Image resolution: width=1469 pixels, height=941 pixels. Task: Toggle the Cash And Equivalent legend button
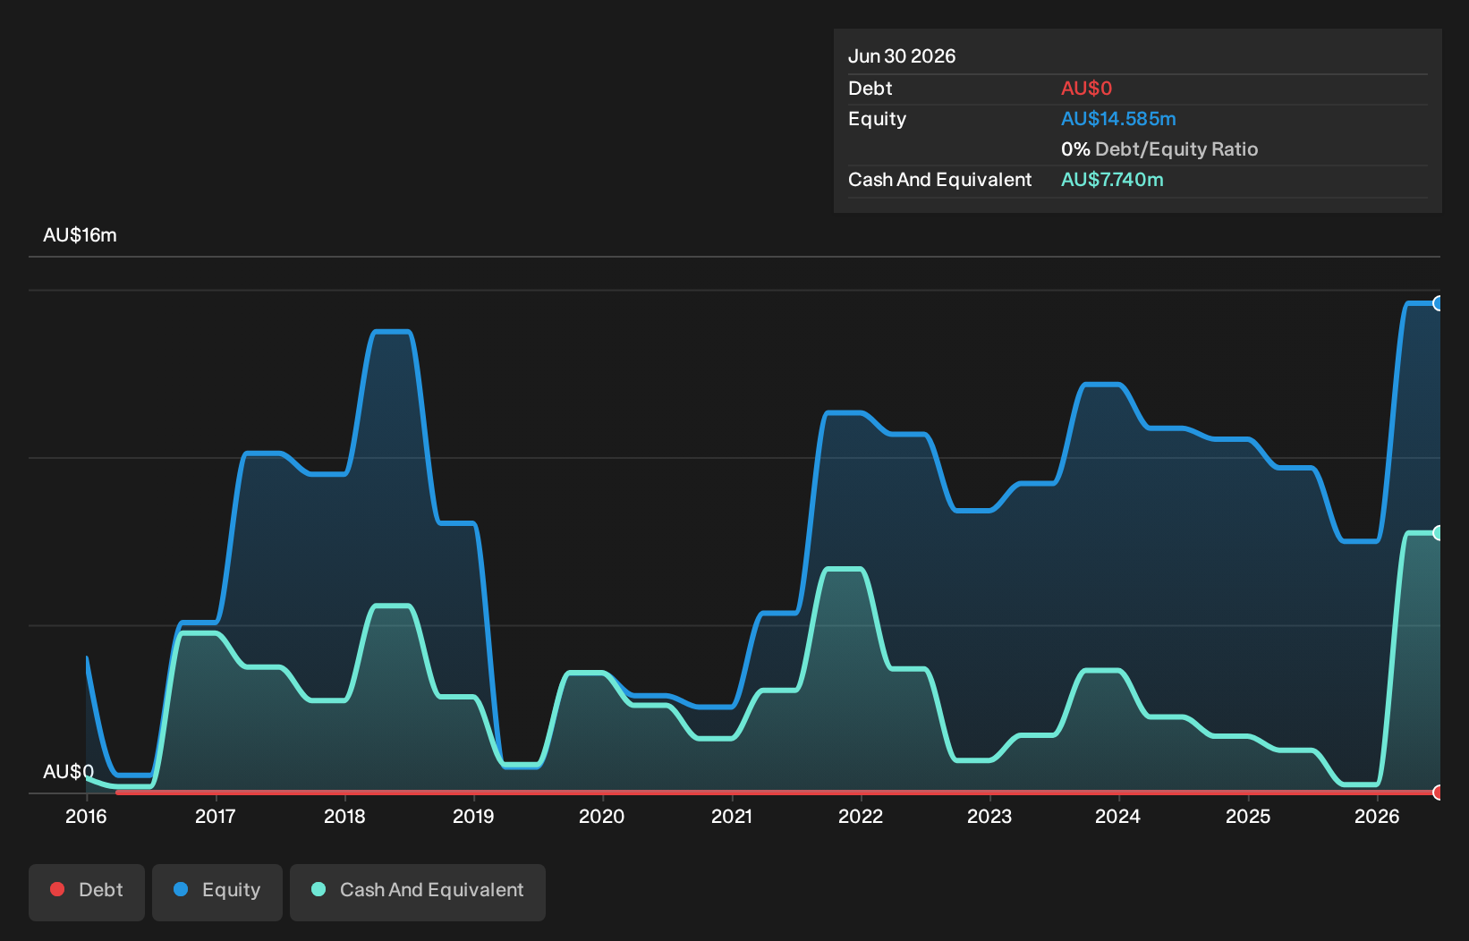(418, 892)
